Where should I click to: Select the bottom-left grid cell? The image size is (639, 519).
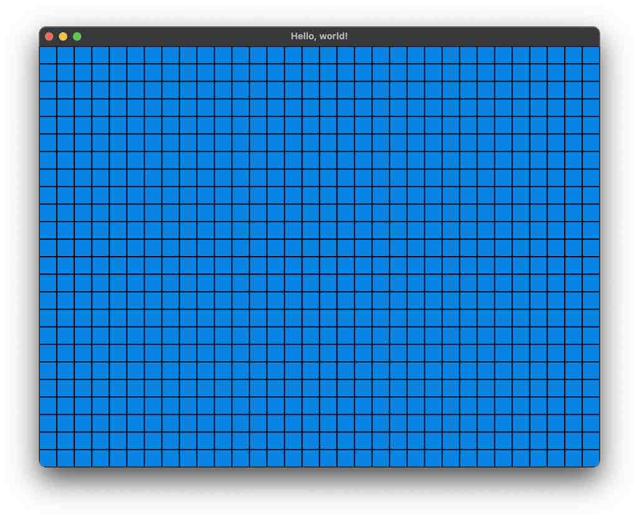[49, 457]
